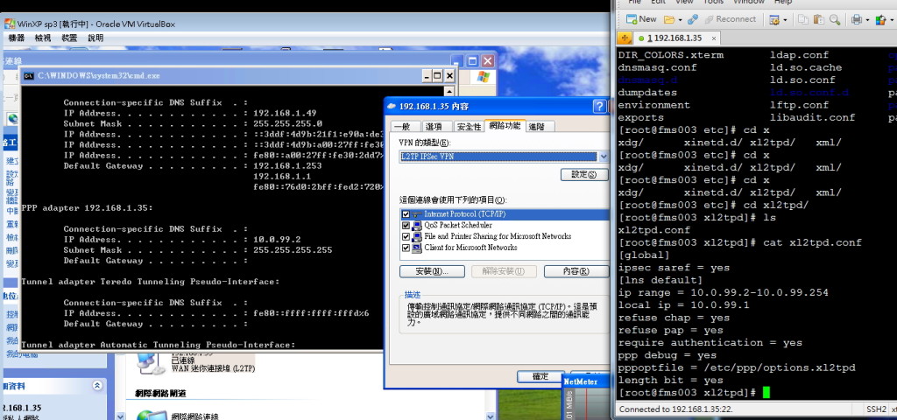Click the Windows flag logo in explorer window

pos(483,77)
